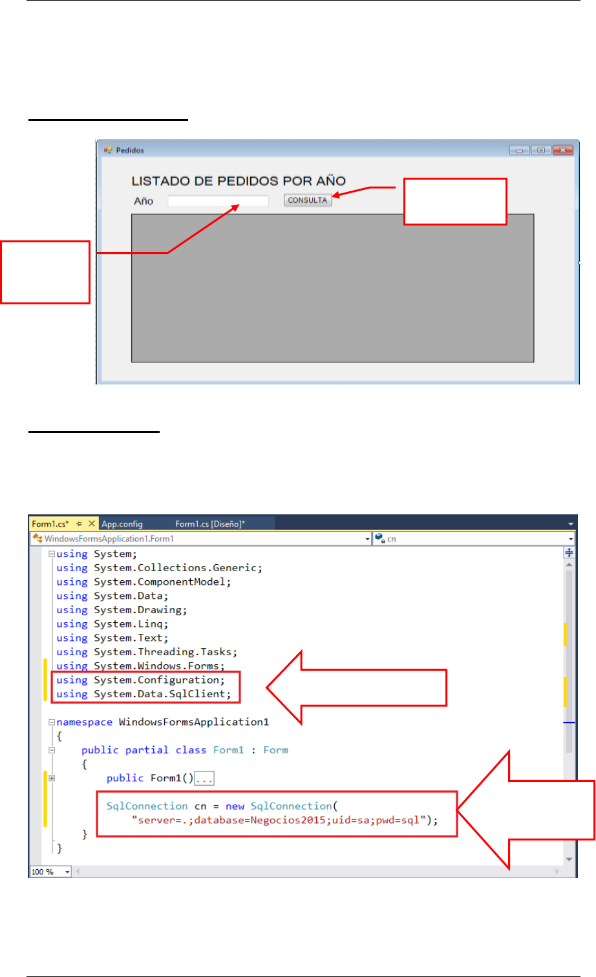Open the WindowsFormsApplication1.Form1 class dropdown
The width and height of the screenshot is (596, 977).
click(368, 539)
